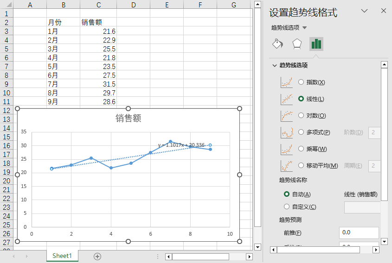Viewport: 392px width, 263px height.
Task: Select the 对数 (Logarithmic) radio option
Action: [x=301, y=116]
